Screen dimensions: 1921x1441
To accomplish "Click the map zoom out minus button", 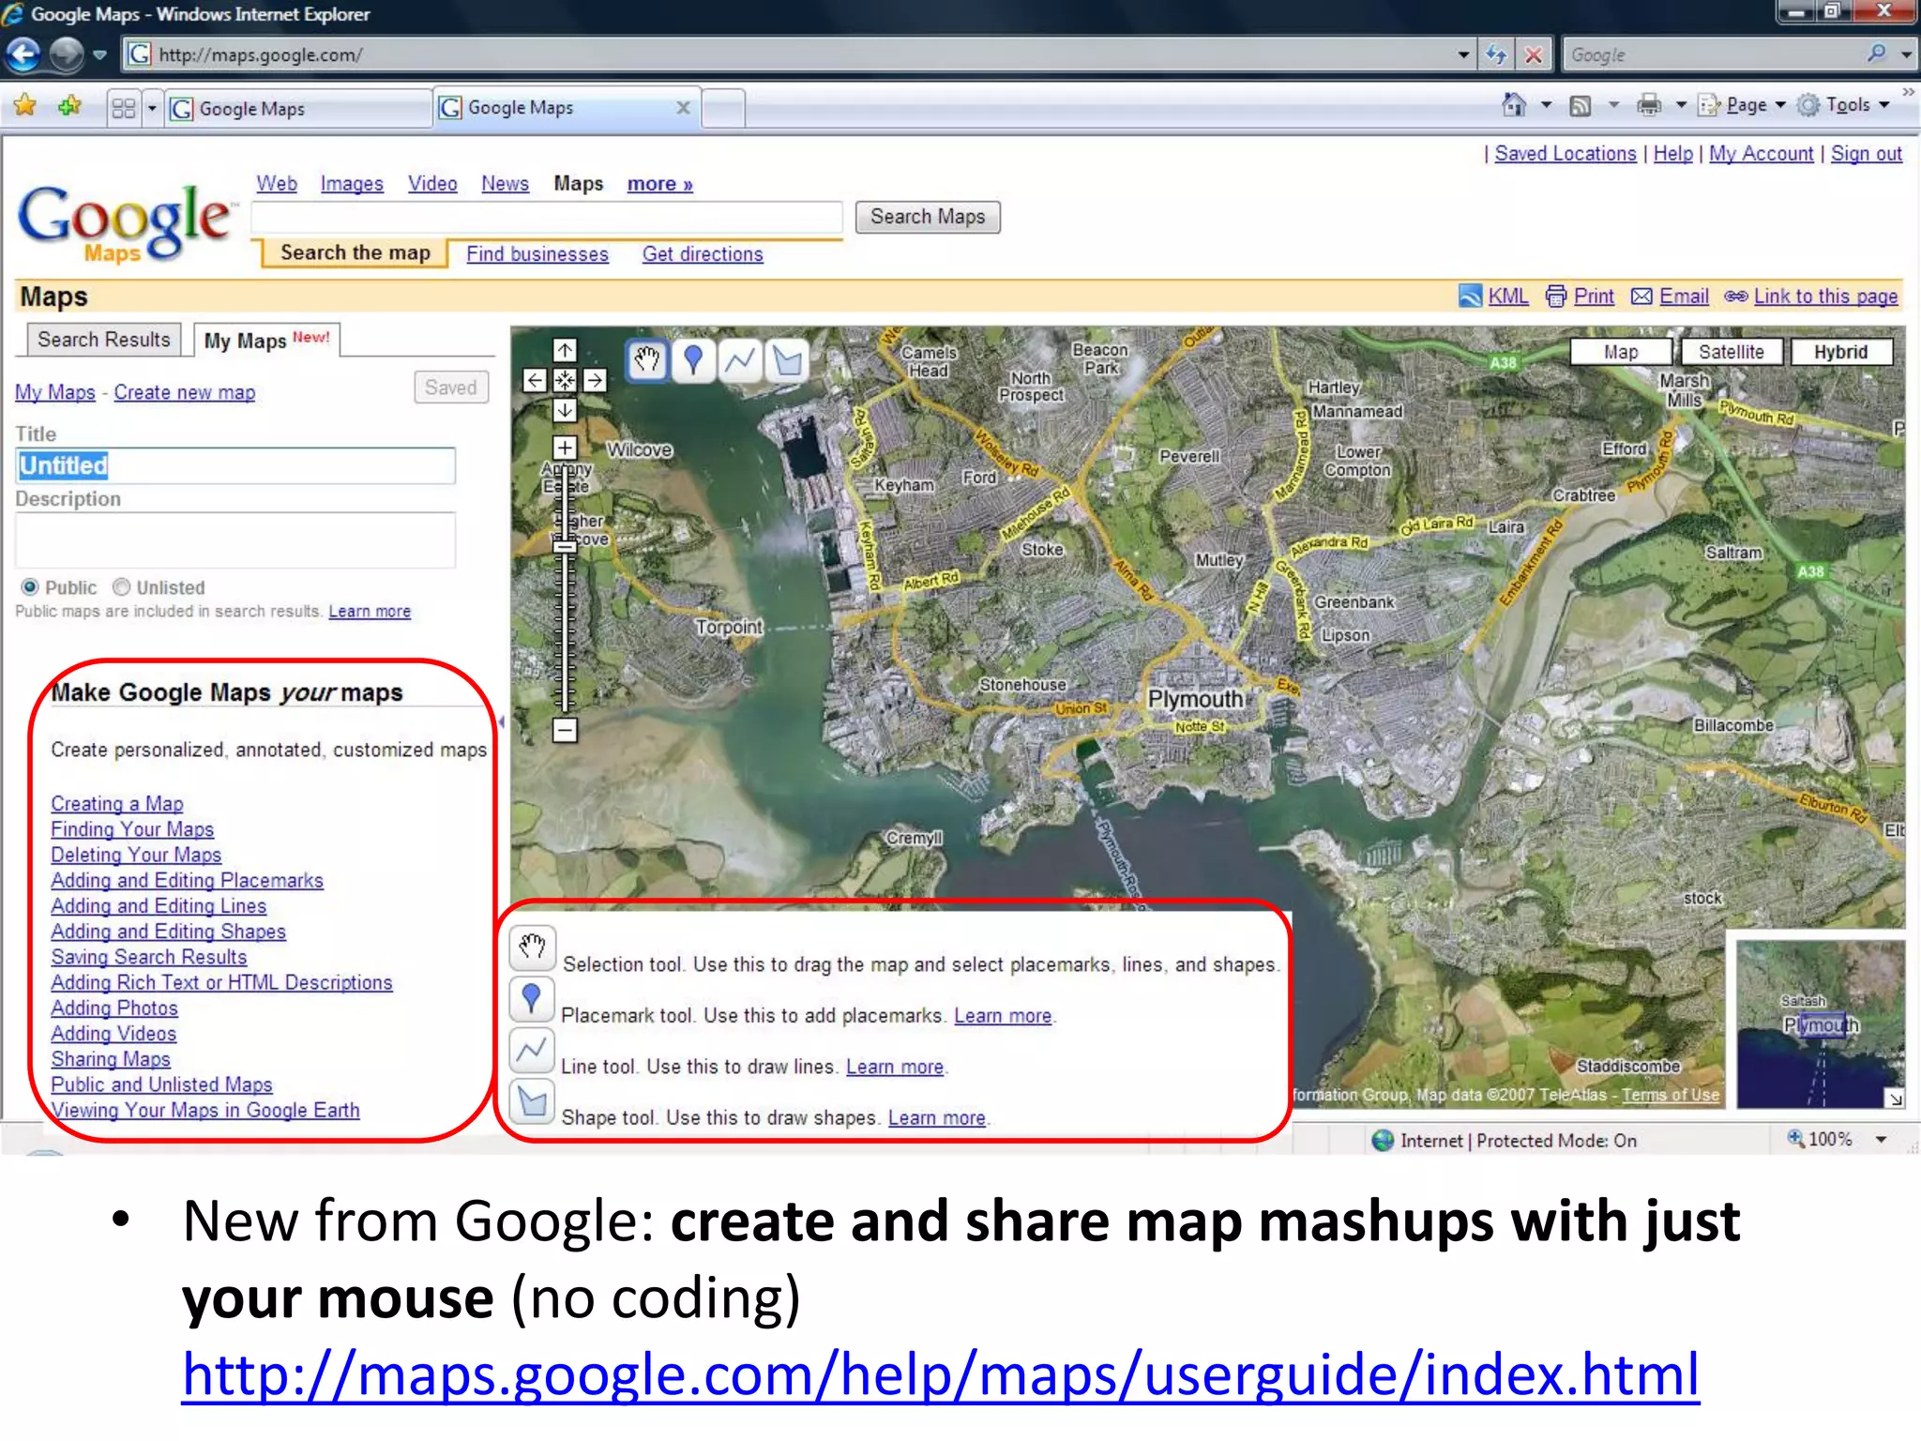I will [x=565, y=730].
